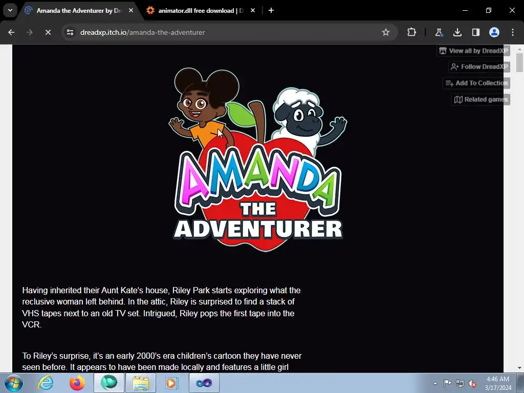This screenshot has width=524, height=393.
Task: Bookmark this page with star icon
Action: coord(386,32)
